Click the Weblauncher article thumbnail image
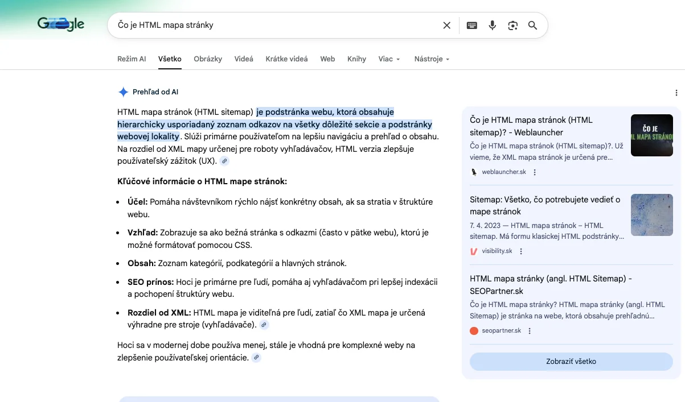Screen dimensions: 685x402 (651, 135)
